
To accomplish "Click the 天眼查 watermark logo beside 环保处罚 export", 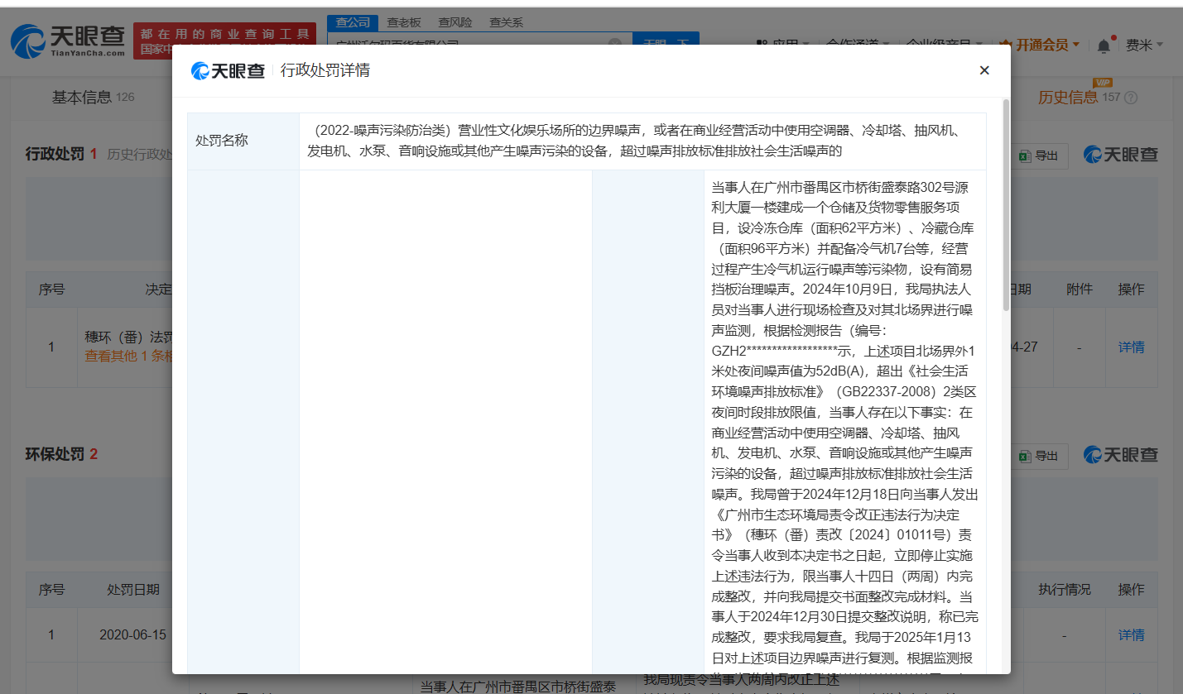I will coord(1121,455).
